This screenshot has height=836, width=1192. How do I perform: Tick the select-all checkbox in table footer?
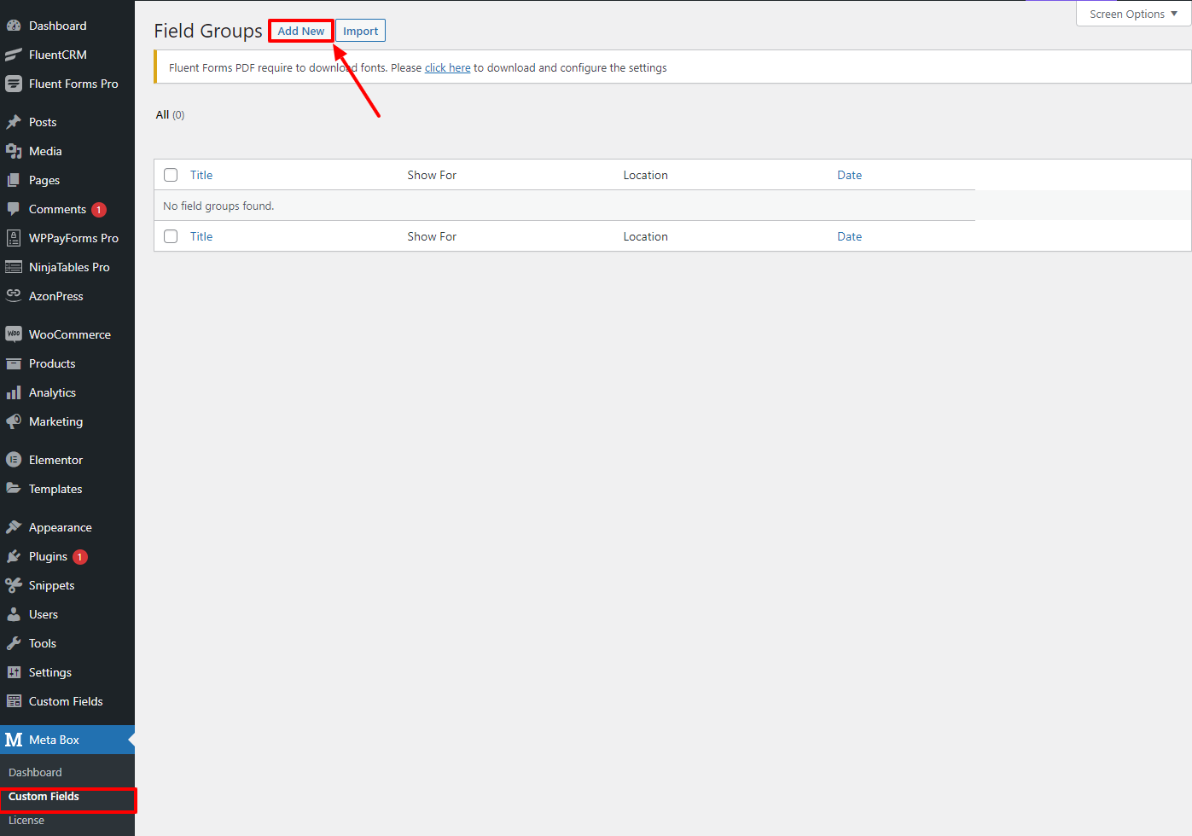(x=171, y=236)
